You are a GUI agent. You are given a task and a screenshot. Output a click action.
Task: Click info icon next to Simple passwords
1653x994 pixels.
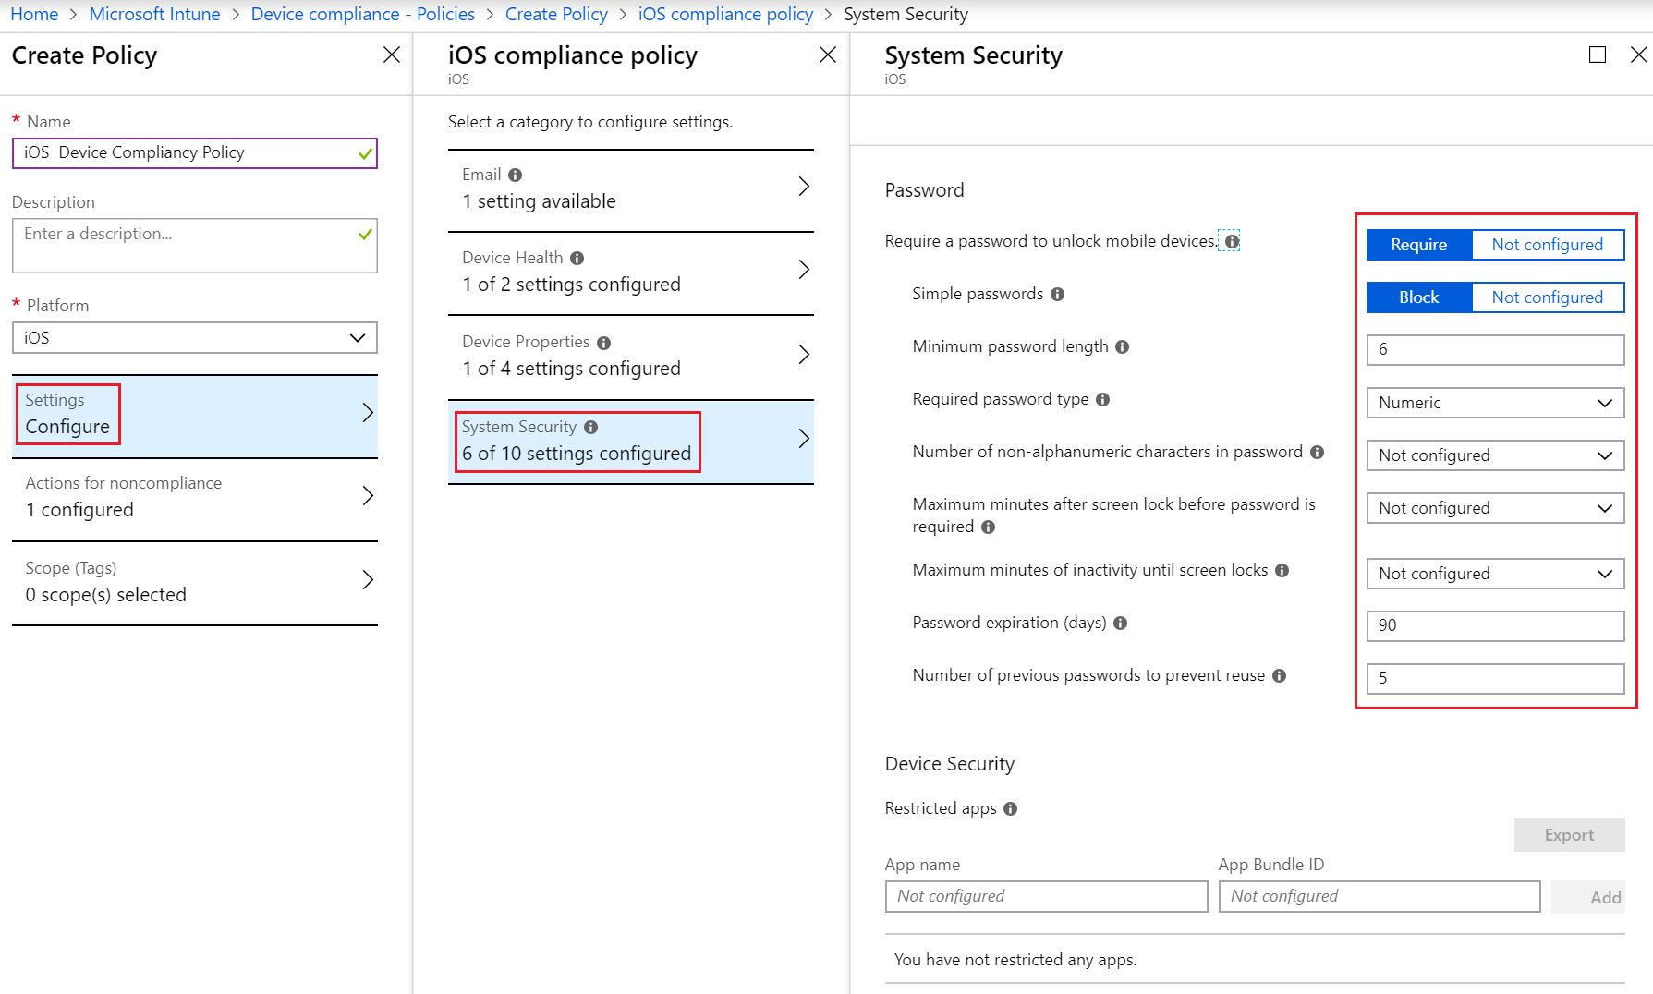[x=1057, y=295]
